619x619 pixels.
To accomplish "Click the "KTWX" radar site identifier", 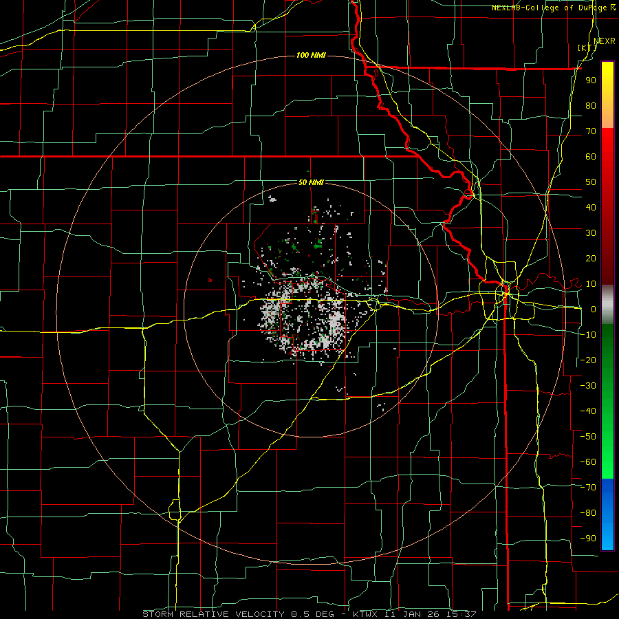I will 368,614.
